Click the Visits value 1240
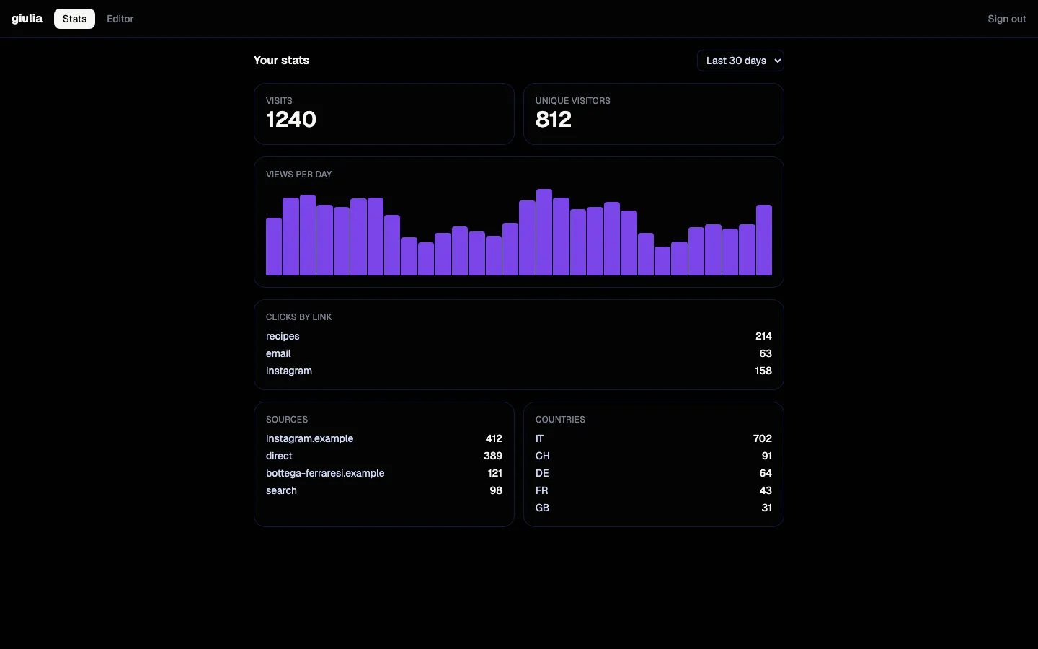1038x649 pixels. (291, 120)
